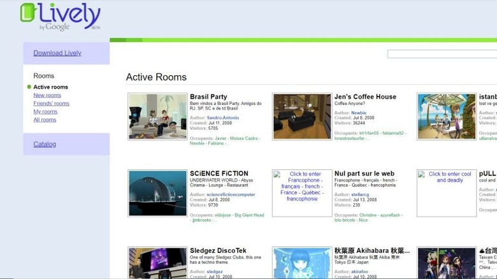The width and height of the screenshot is (497, 279).
Task: Click author link Sandro.Antonio
Action: 222,118
